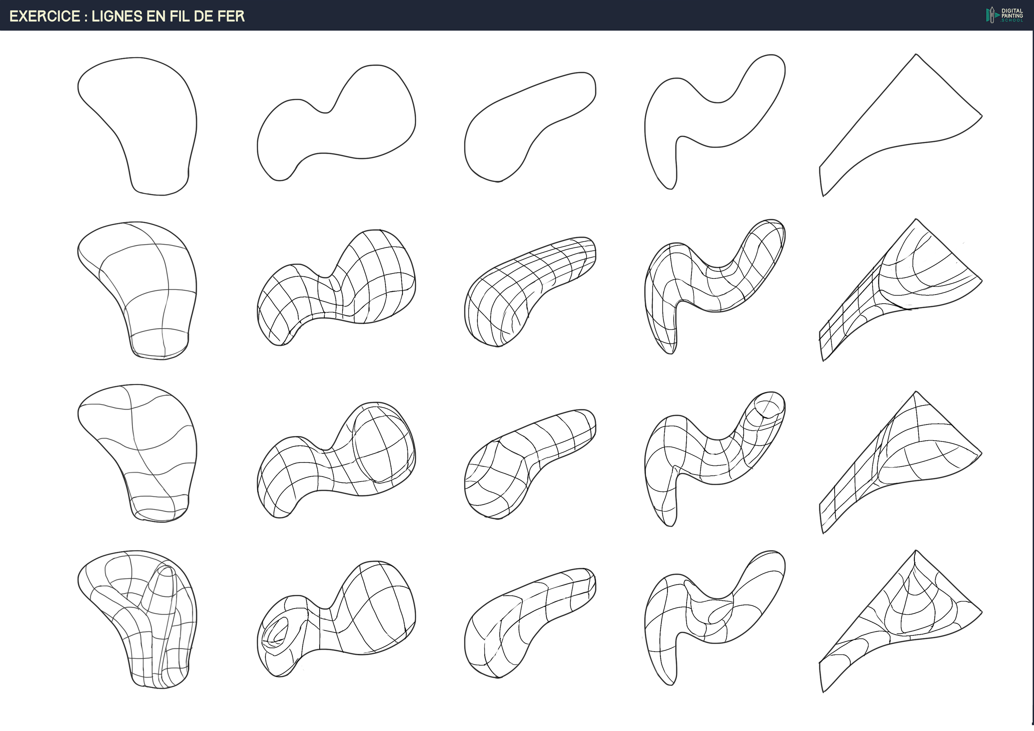This screenshot has height=731, width=1034.
Task: Click the 'EXERCICE : LIGNES EN FIL DE FER' title
Action: [127, 16]
